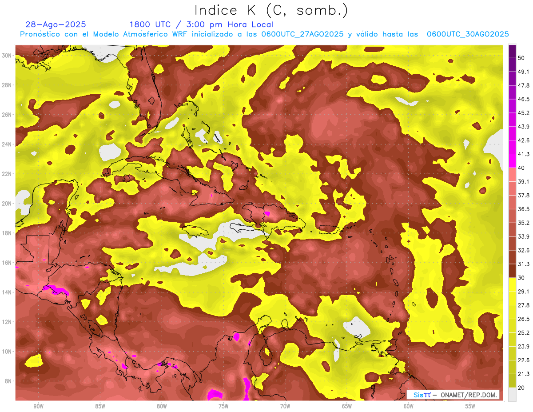This screenshot has height=412, width=533.
Task: Click the colorbar value "36.5"
Action: point(523,209)
